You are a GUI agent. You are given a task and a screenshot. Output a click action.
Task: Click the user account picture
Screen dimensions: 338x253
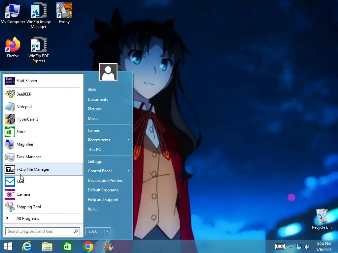tap(108, 72)
